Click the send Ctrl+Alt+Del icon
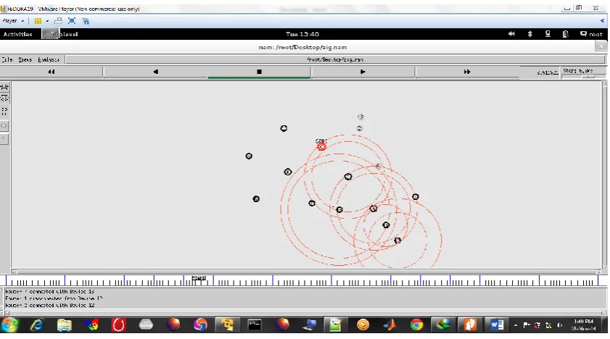Image resolution: width=610 pixels, height=339 pixels. (x=58, y=21)
